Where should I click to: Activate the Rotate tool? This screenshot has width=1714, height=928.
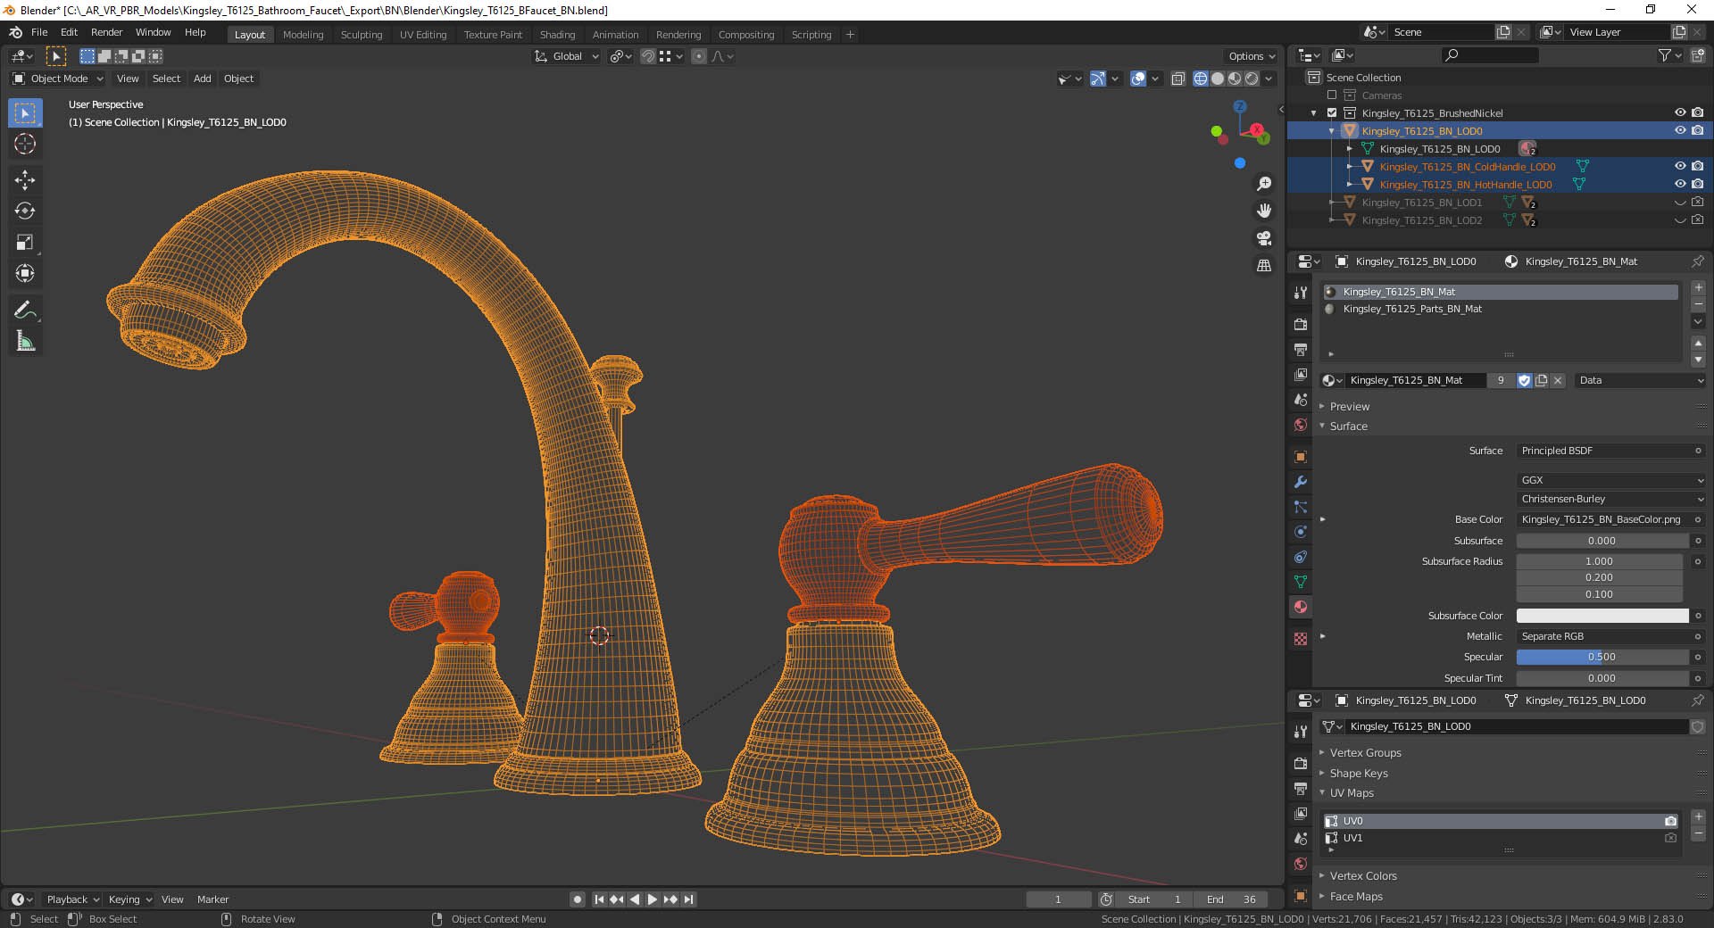(x=25, y=211)
